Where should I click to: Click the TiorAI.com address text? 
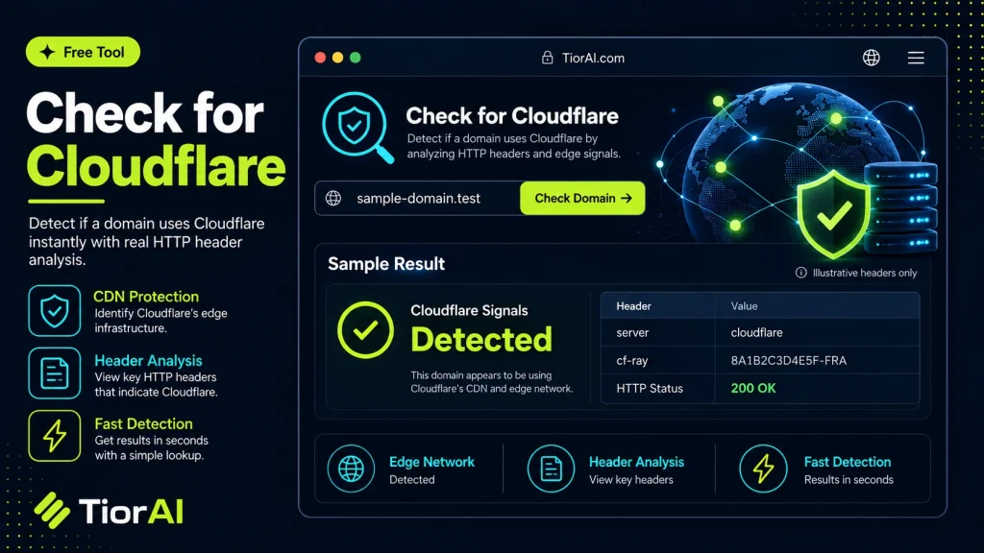click(593, 59)
